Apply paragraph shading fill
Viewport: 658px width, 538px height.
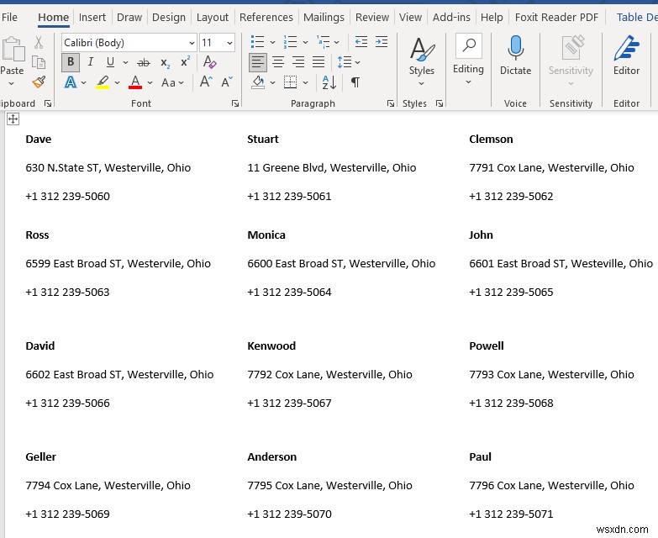coord(258,82)
